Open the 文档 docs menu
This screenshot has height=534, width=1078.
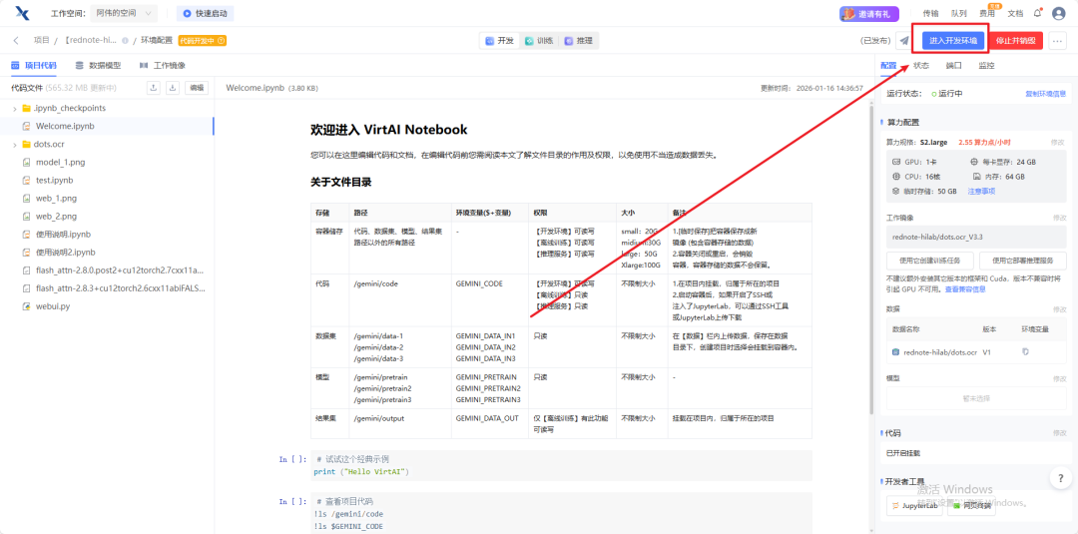(x=1015, y=13)
